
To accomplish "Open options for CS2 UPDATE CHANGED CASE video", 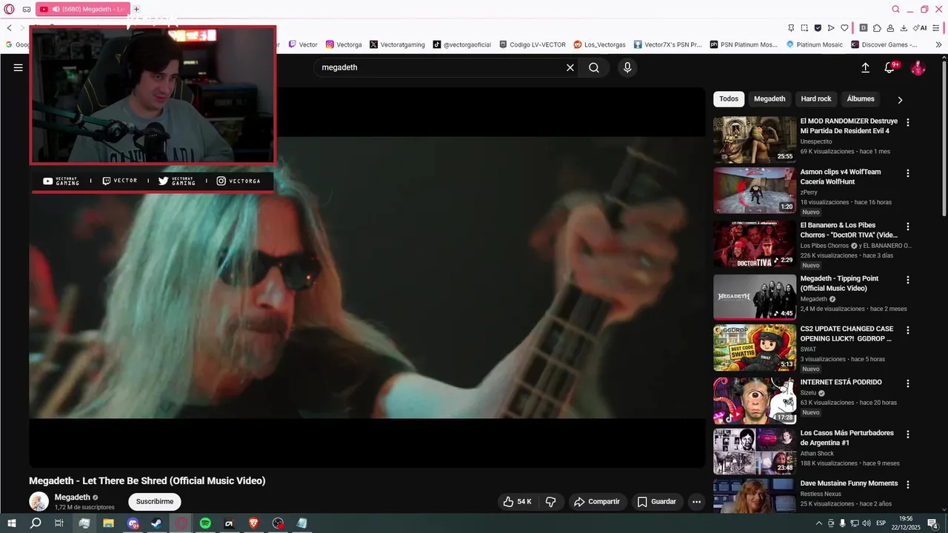I will click(x=908, y=330).
